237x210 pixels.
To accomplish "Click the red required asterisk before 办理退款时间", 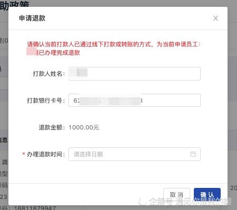I will pos(24,154).
